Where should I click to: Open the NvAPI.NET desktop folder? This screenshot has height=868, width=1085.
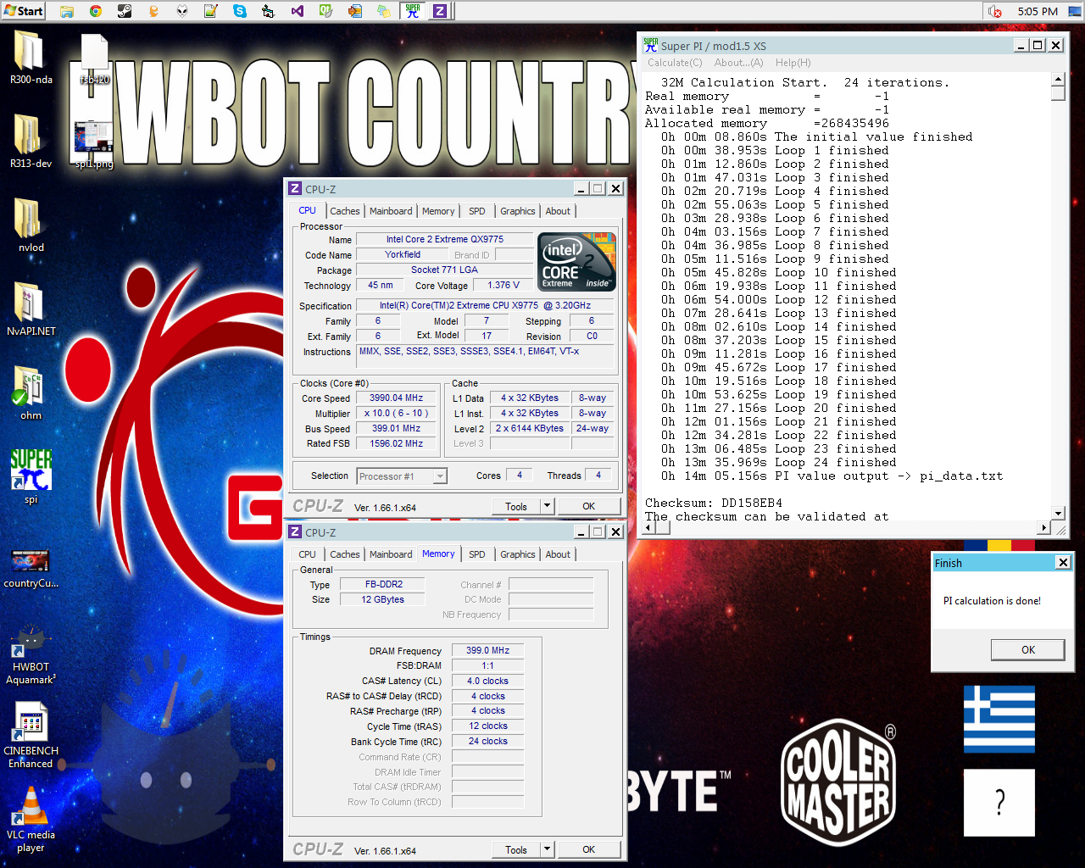coord(31,309)
